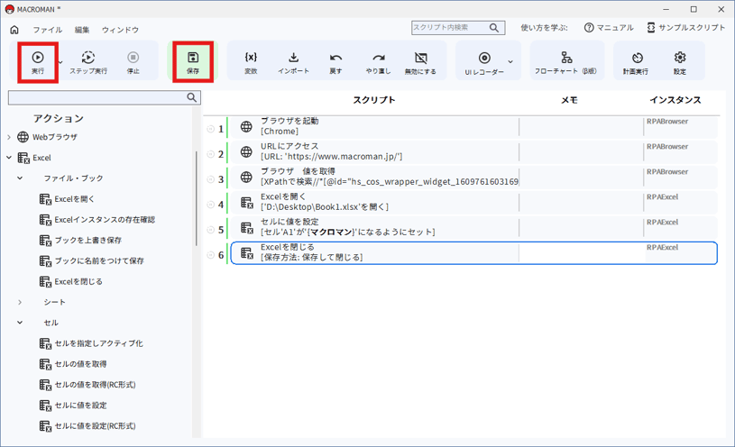
Task: Redo with the やり直し icon
Action: pyautogui.click(x=378, y=58)
